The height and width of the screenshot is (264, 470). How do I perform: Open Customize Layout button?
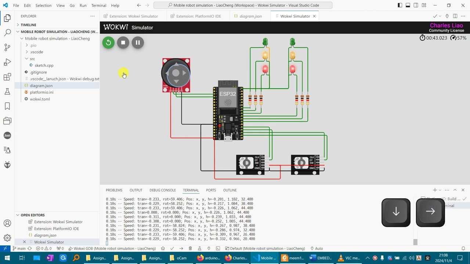424,5
